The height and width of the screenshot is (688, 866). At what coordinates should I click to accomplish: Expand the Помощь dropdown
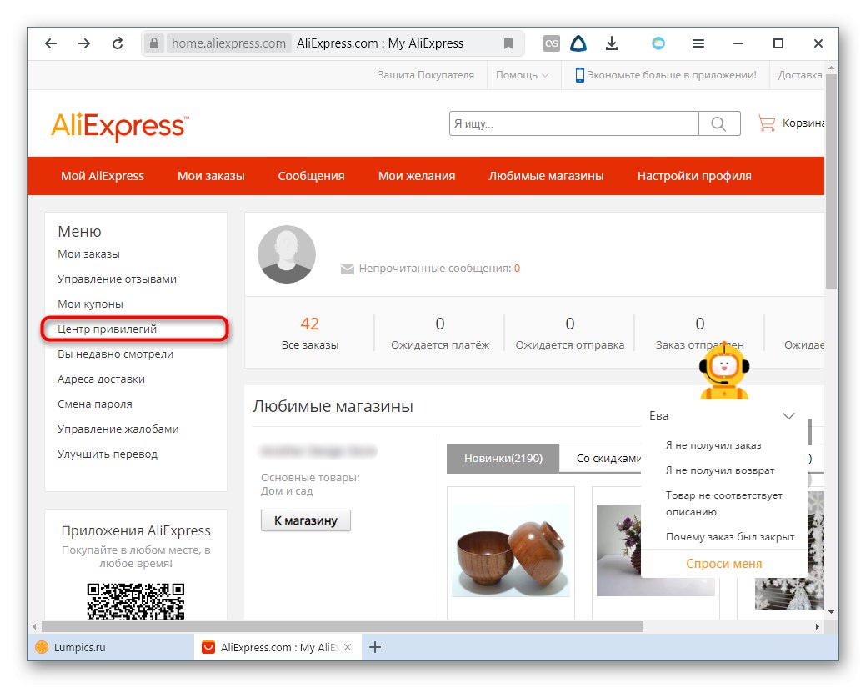(522, 74)
